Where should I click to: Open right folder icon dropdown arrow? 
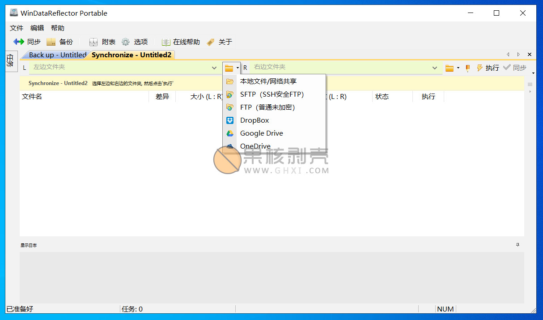(457, 68)
